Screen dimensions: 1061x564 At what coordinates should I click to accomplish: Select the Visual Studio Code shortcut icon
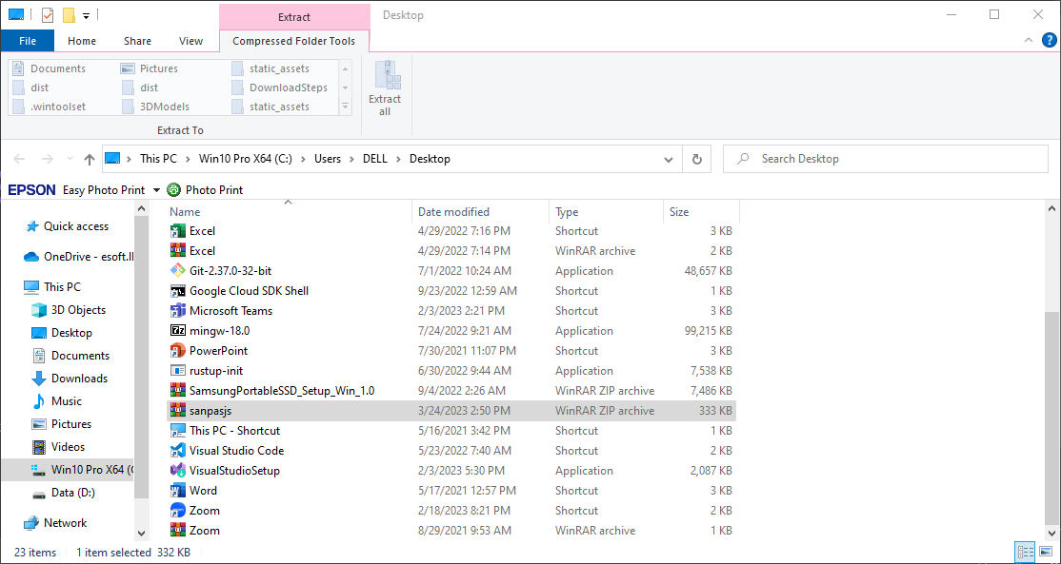coord(177,451)
